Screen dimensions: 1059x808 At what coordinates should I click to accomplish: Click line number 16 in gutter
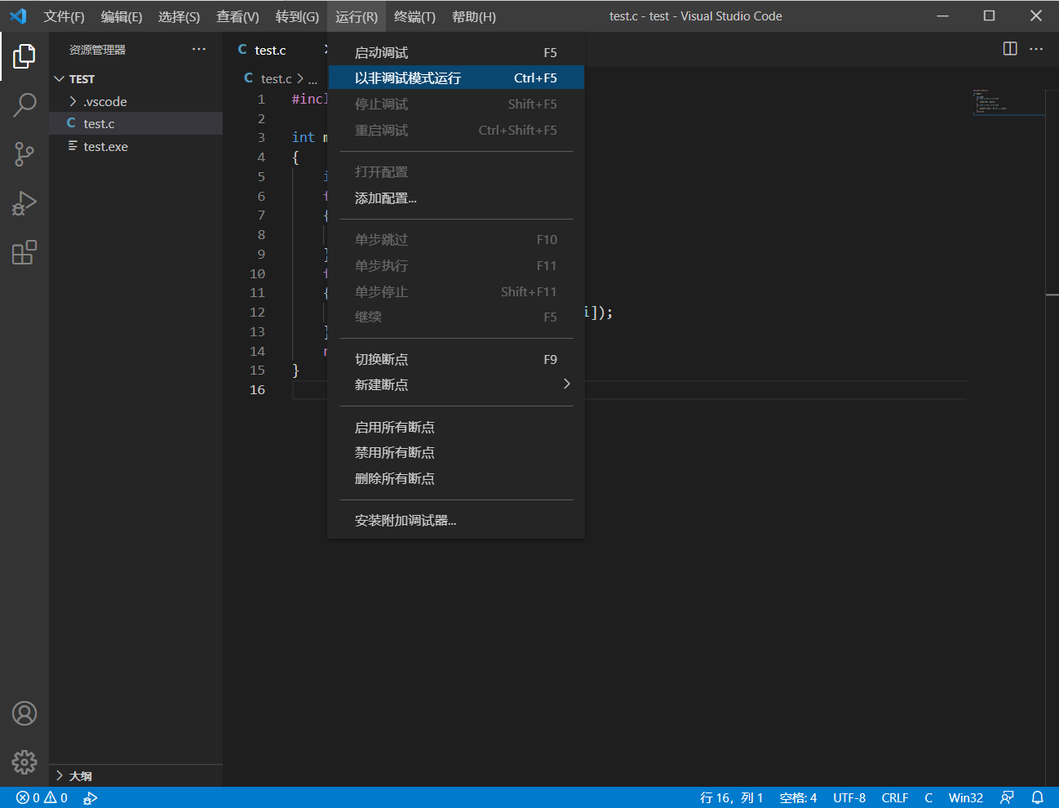(258, 390)
